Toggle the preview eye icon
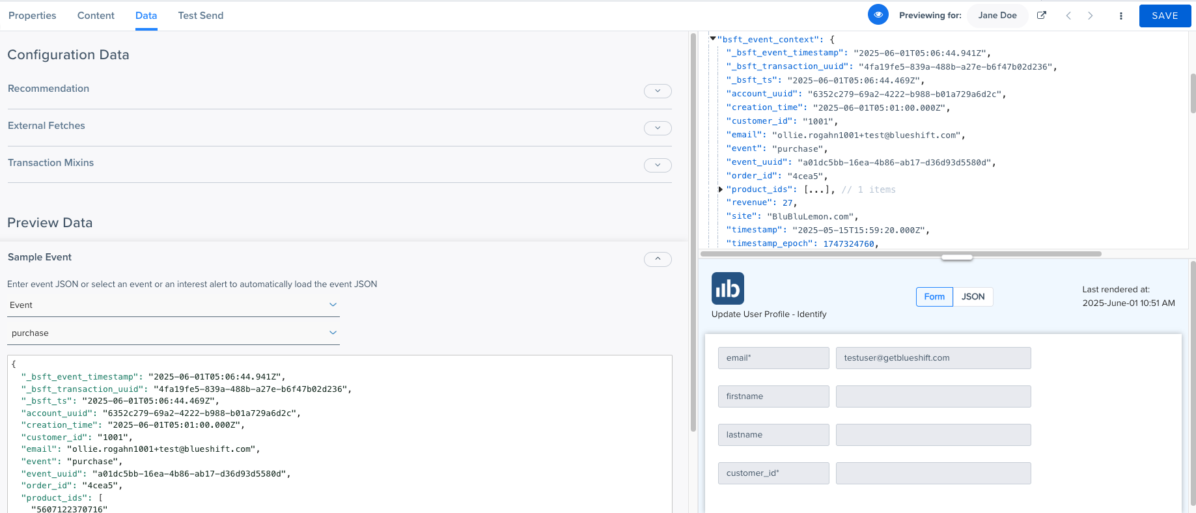The width and height of the screenshot is (1196, 513). (878, 14)
